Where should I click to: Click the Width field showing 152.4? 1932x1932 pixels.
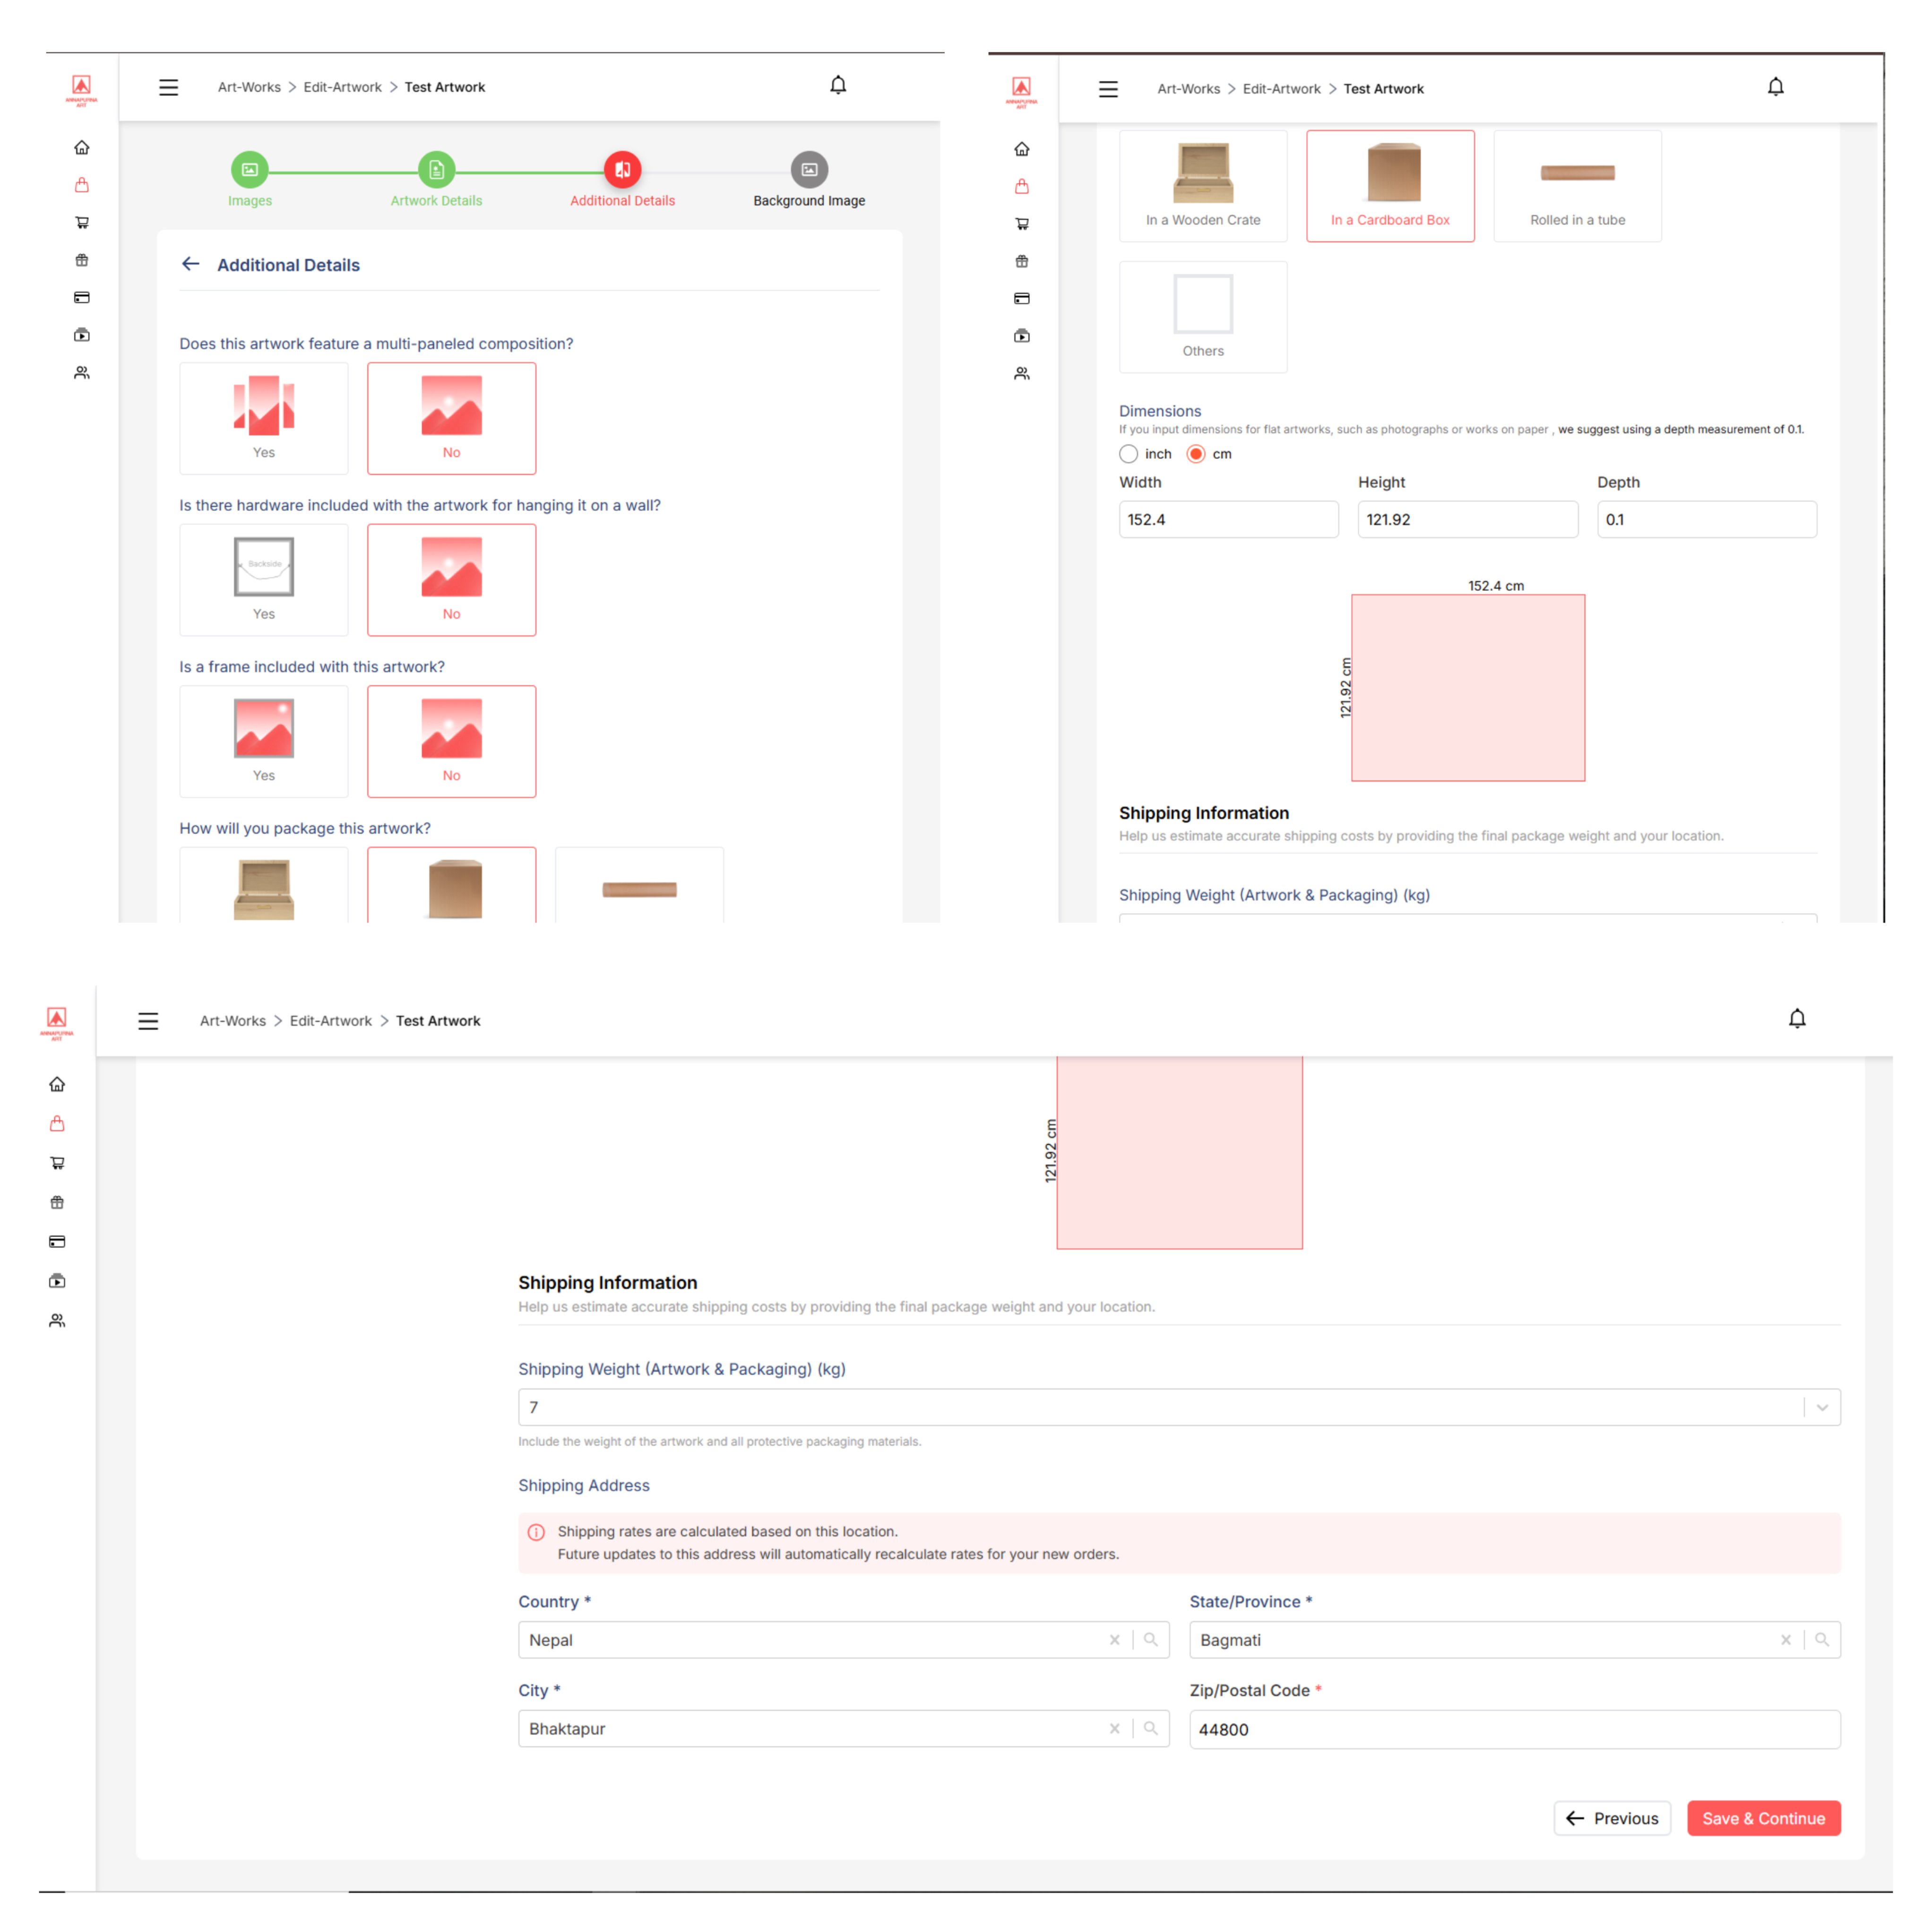click(1228, 520)
